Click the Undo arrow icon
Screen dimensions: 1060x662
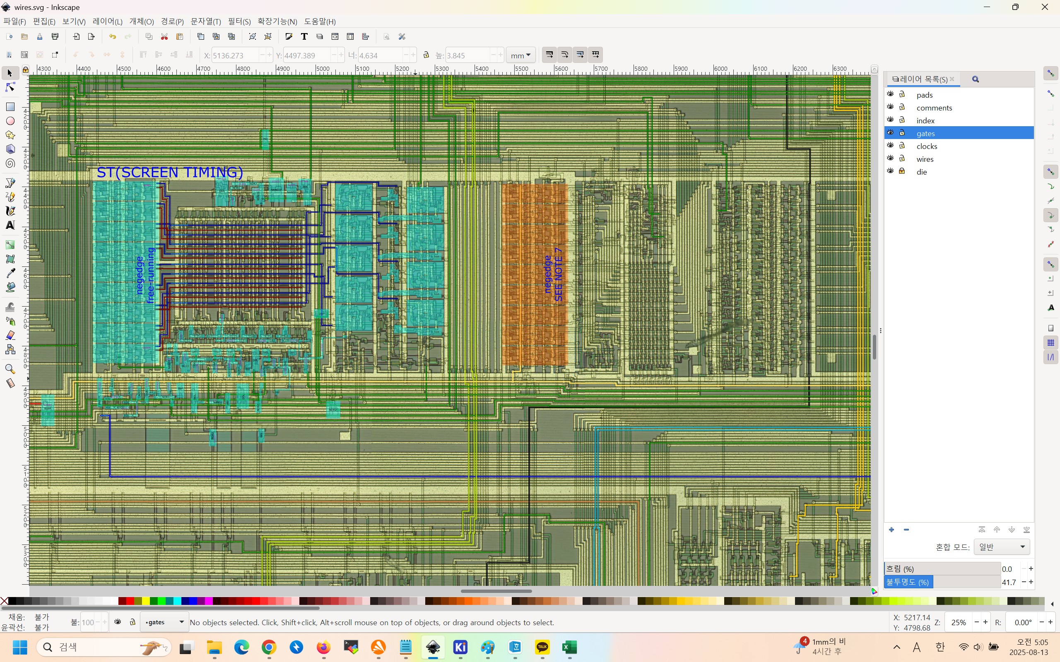point(113,37)
